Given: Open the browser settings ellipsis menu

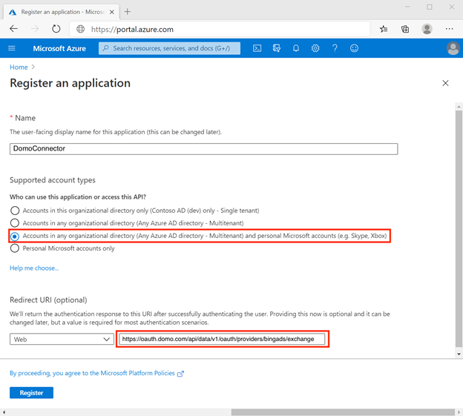Looking at the screenshot, I should tap(449, 29).
